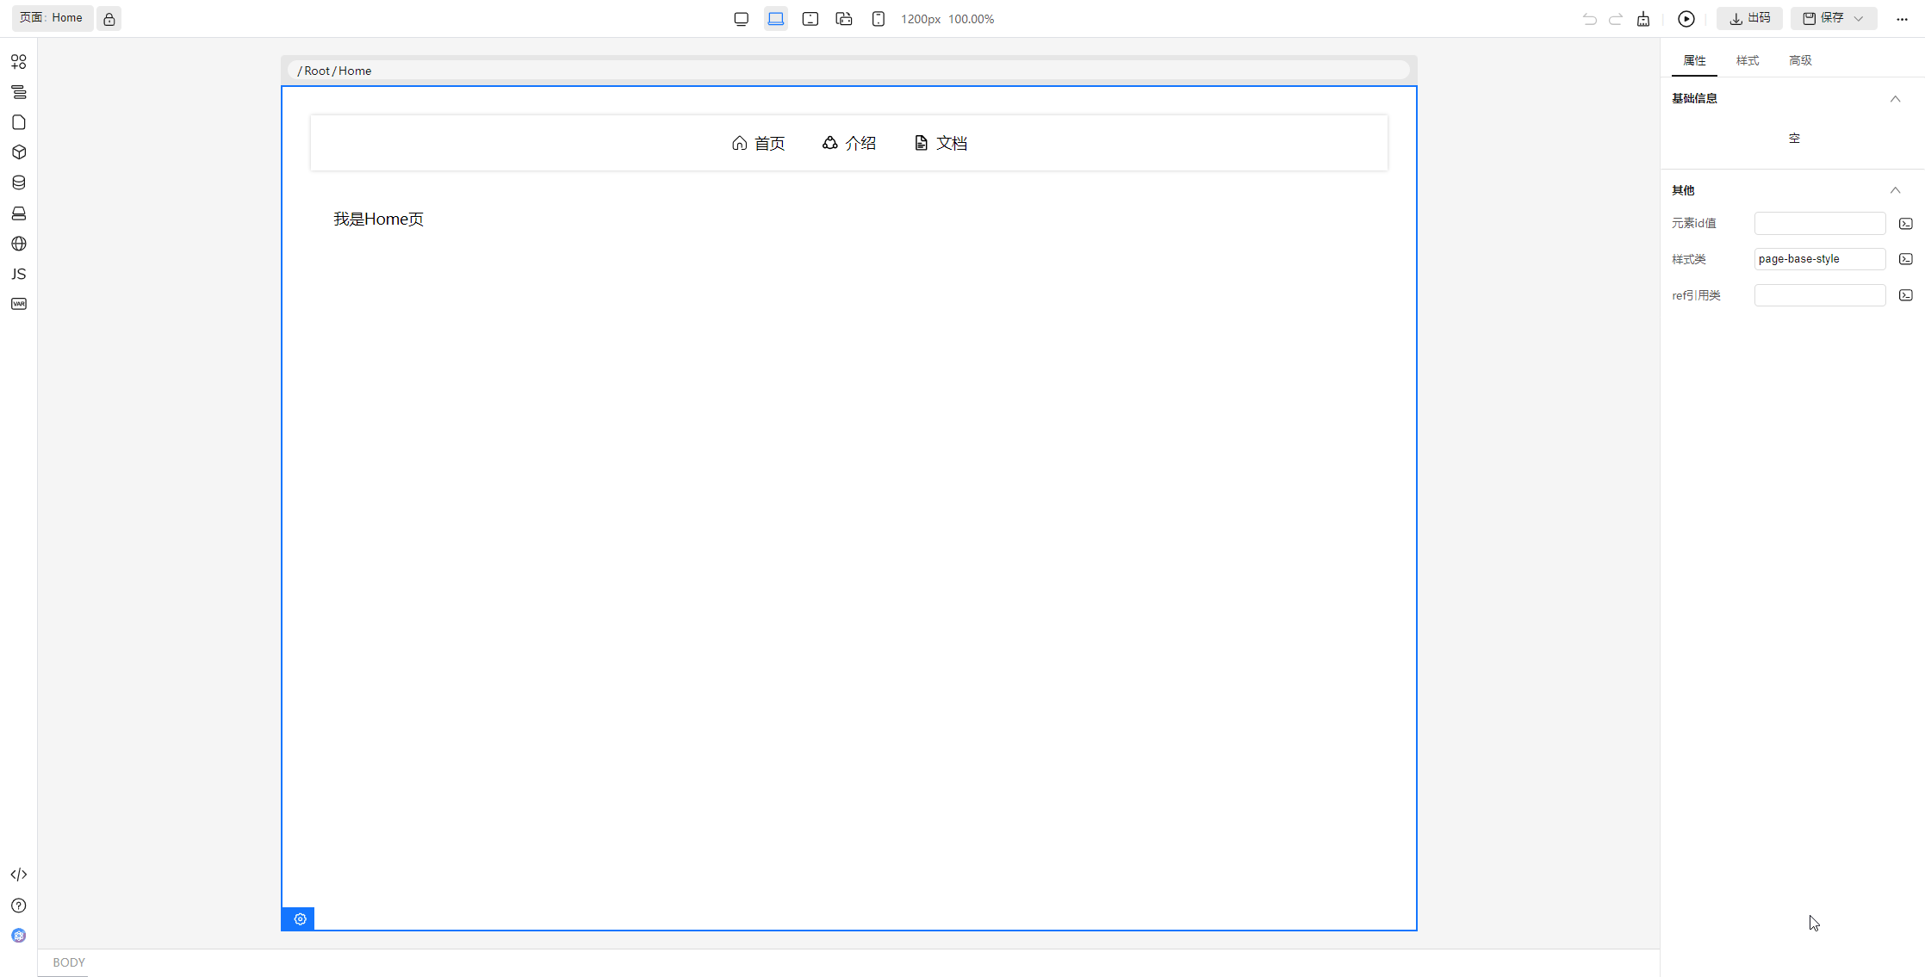Click the 出码 export button
The height and width of the screenshot is (977, 1925).
point(1749,19)
